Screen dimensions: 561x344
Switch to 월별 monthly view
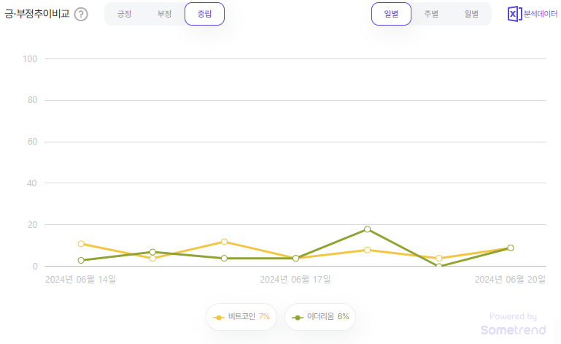[x=471, y=14]
